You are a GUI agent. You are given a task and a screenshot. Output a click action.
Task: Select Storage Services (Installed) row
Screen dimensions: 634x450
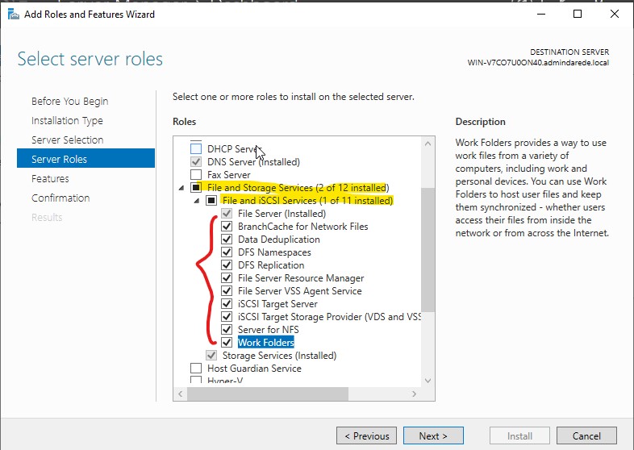[x=279, y=356]
